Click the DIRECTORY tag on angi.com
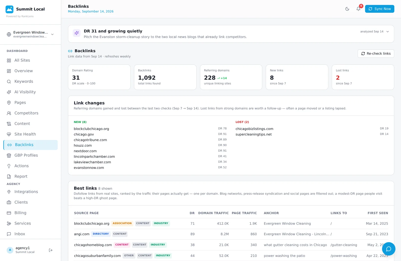This screenshot has width=401, height=261. pyautogui.click(x=101, y=234)
